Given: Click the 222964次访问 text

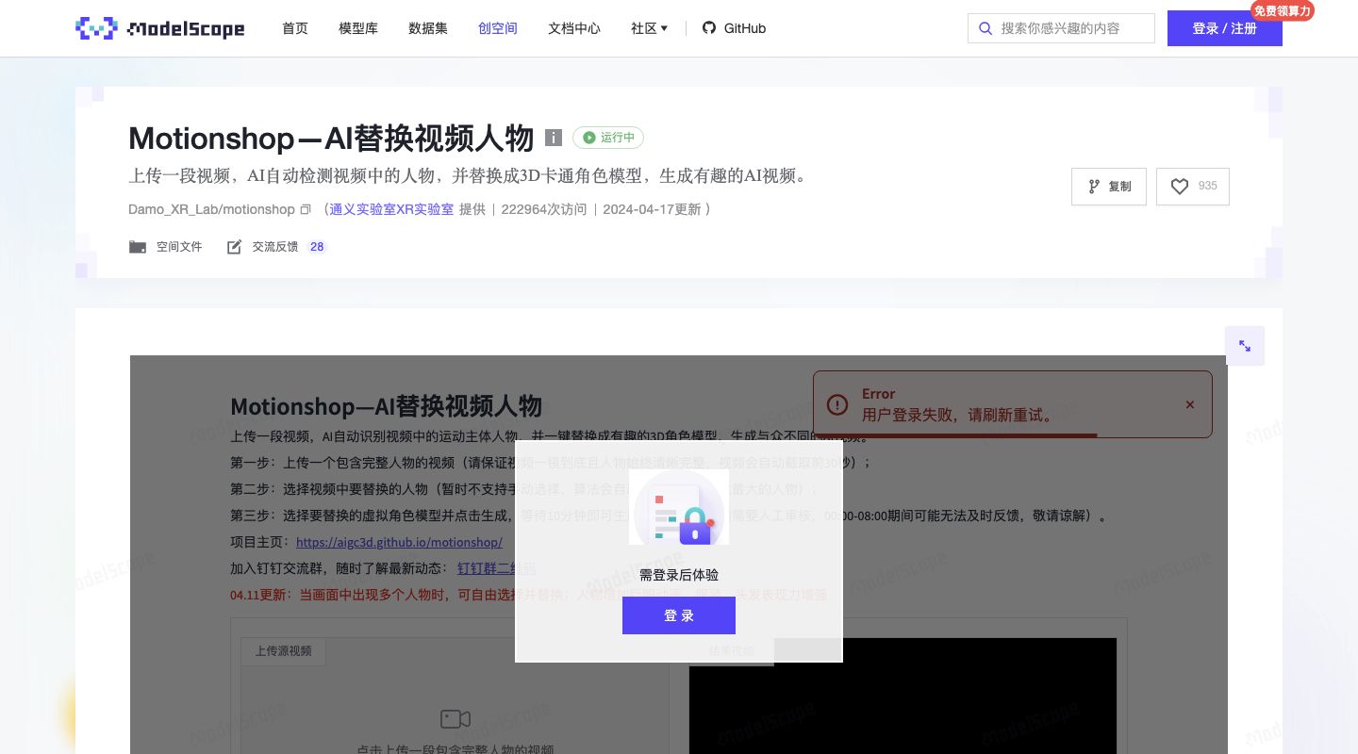Looking at the screenshot, I should coord(544,209).
